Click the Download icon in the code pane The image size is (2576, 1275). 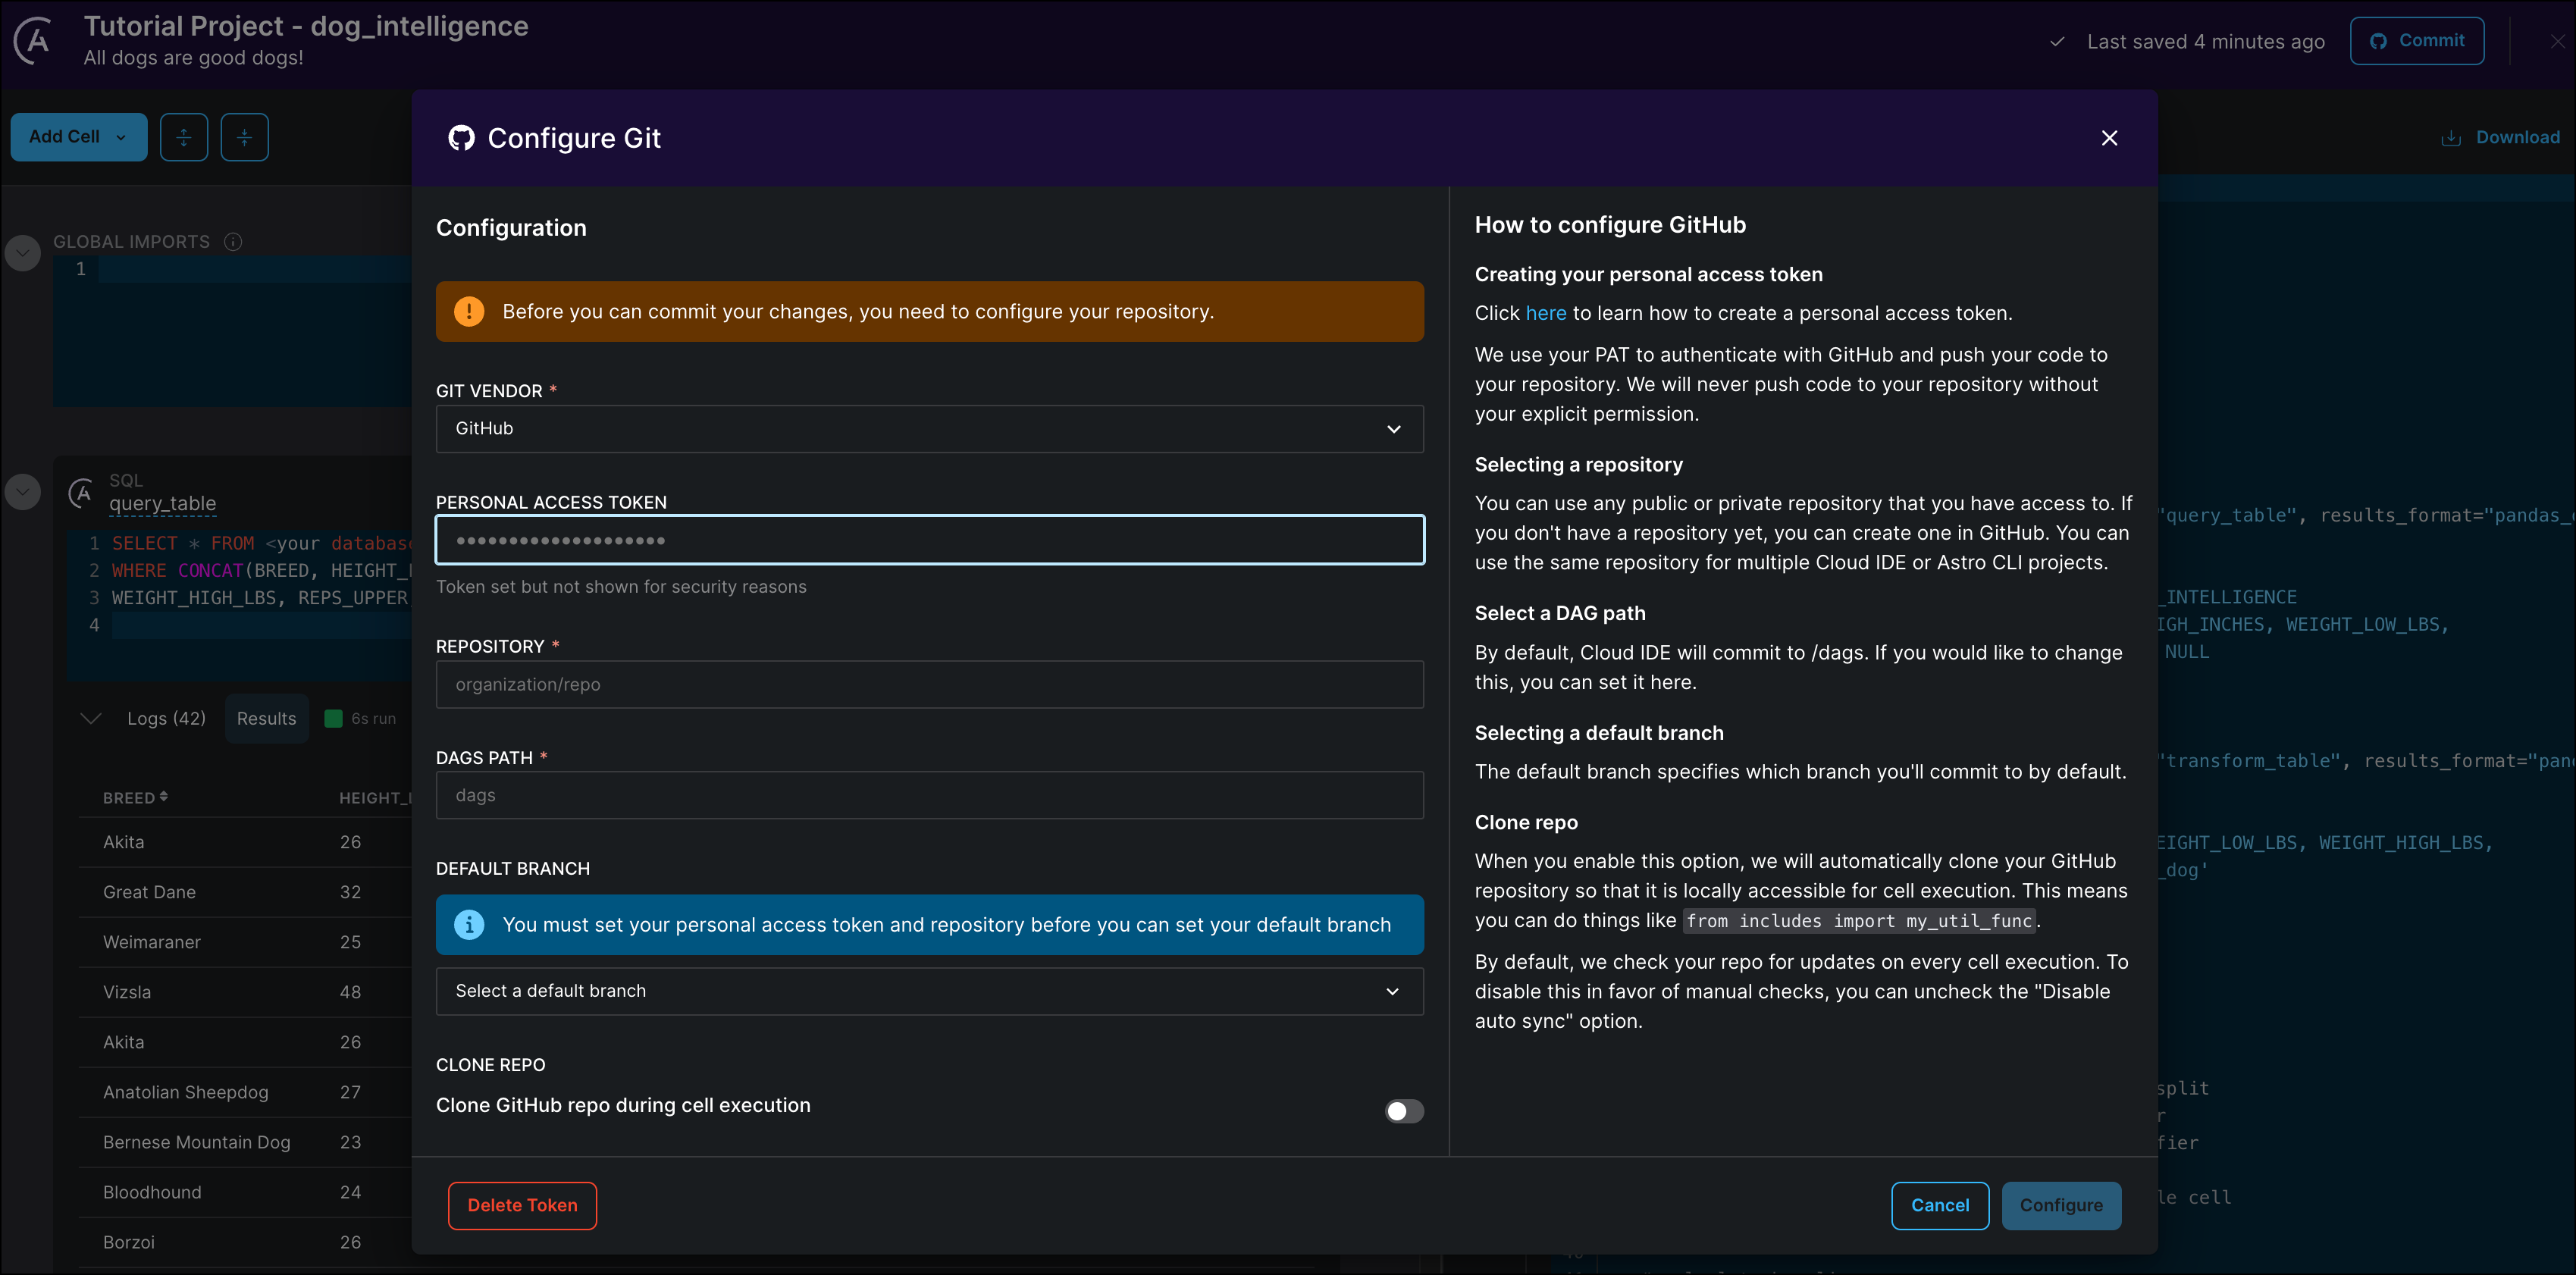[2450, 137]
